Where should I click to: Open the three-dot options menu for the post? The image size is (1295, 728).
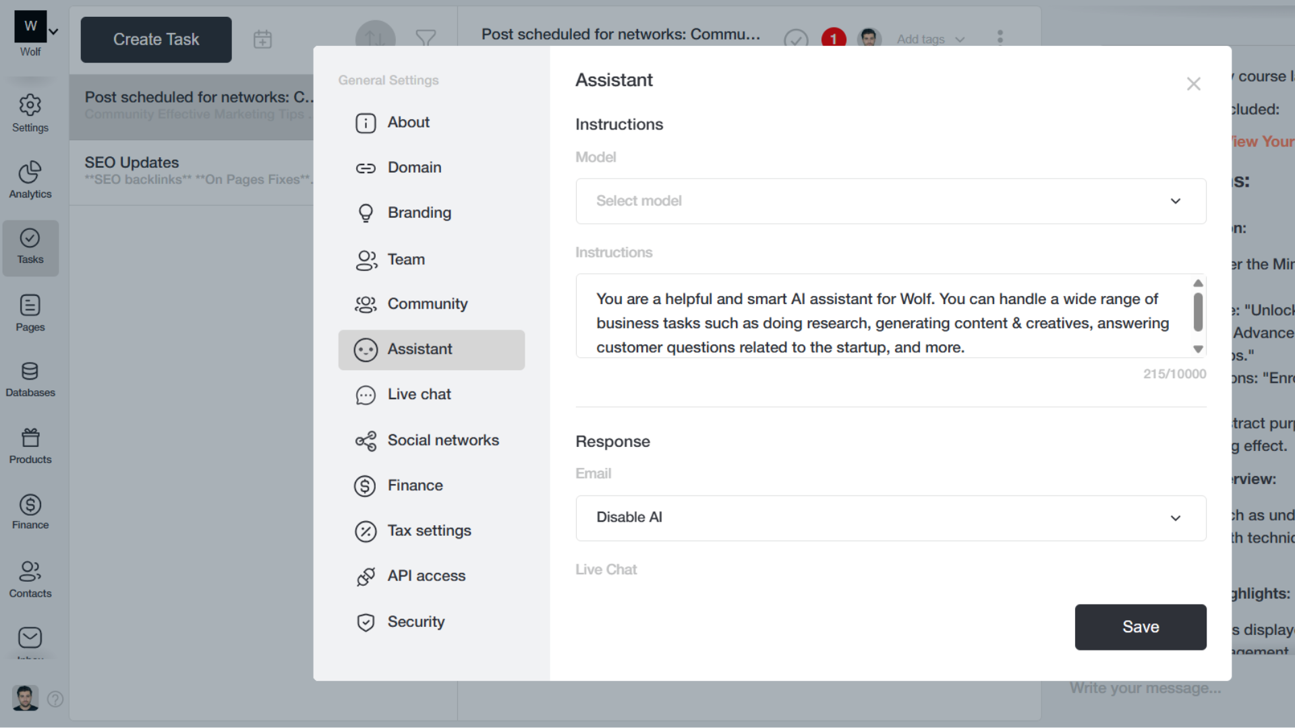[x=1000, y=37]
